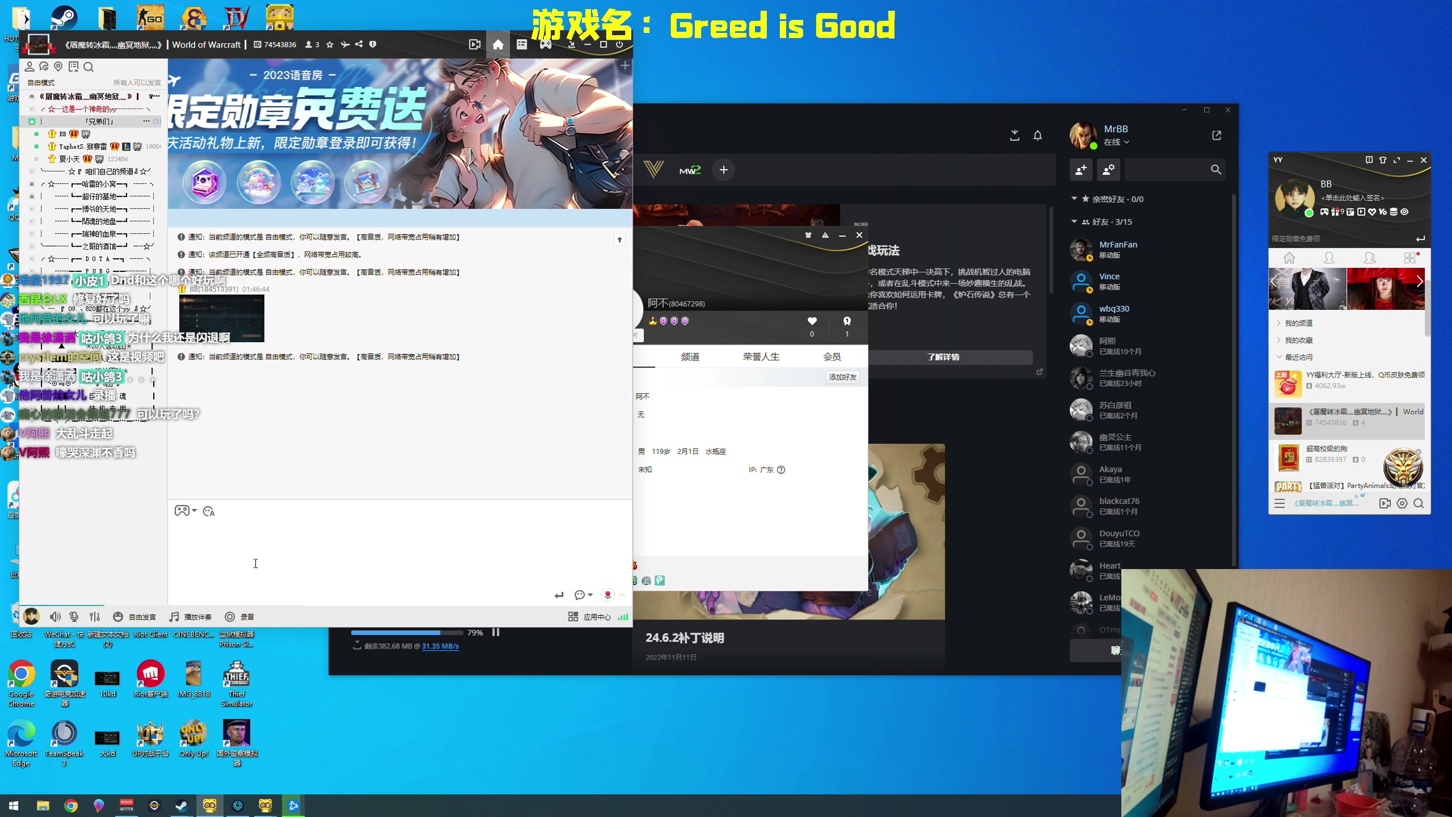Open the audio mixer sliders icon
Image resolution: width=1452 pixels, height=817 pixels.
click(95, 617)
